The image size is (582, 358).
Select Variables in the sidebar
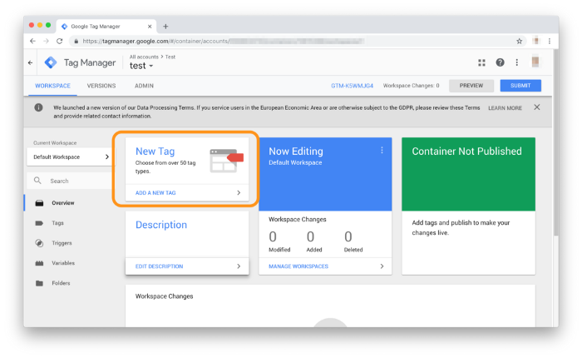63,263
